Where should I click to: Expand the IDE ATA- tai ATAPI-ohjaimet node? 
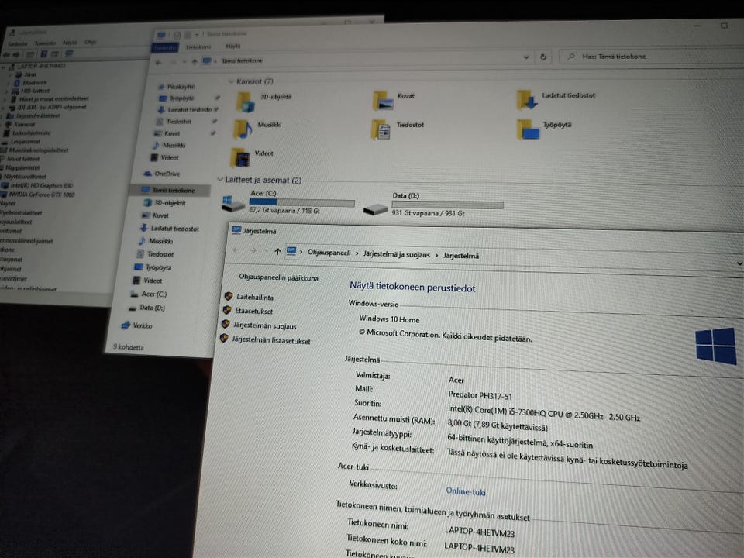point(5,107)
